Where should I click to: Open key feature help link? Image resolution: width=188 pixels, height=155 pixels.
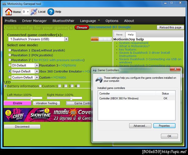(x=128, y=49)
